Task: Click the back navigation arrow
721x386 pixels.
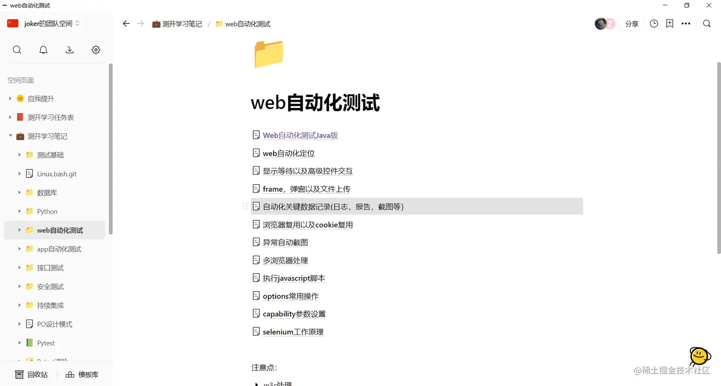Action: [x=126, y=23]
